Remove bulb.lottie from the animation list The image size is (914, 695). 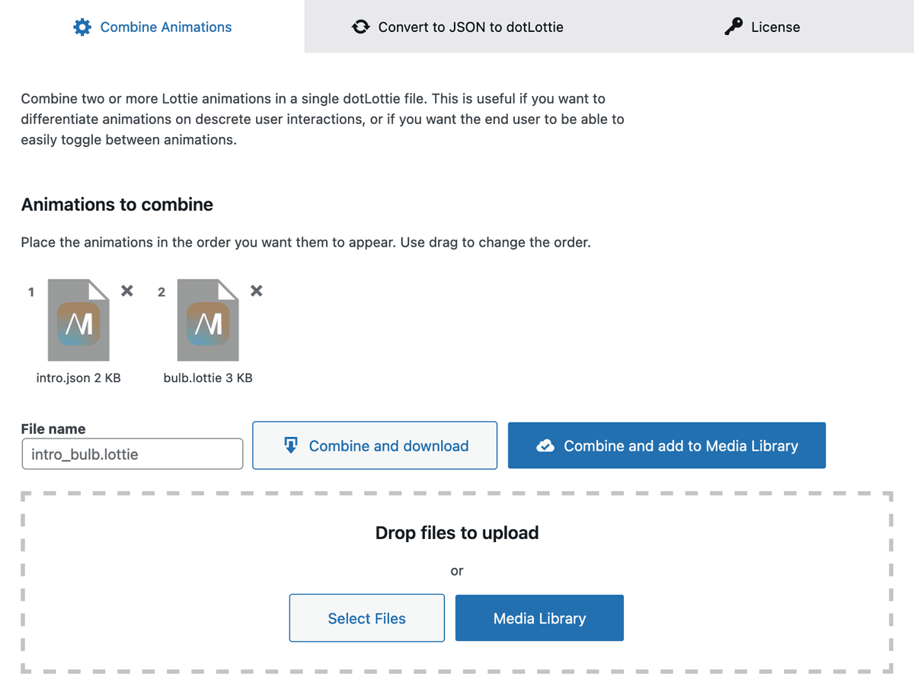[257, 291]
